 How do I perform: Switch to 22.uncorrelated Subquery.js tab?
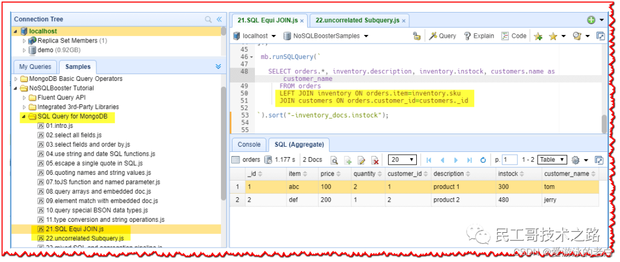[358, 20]
